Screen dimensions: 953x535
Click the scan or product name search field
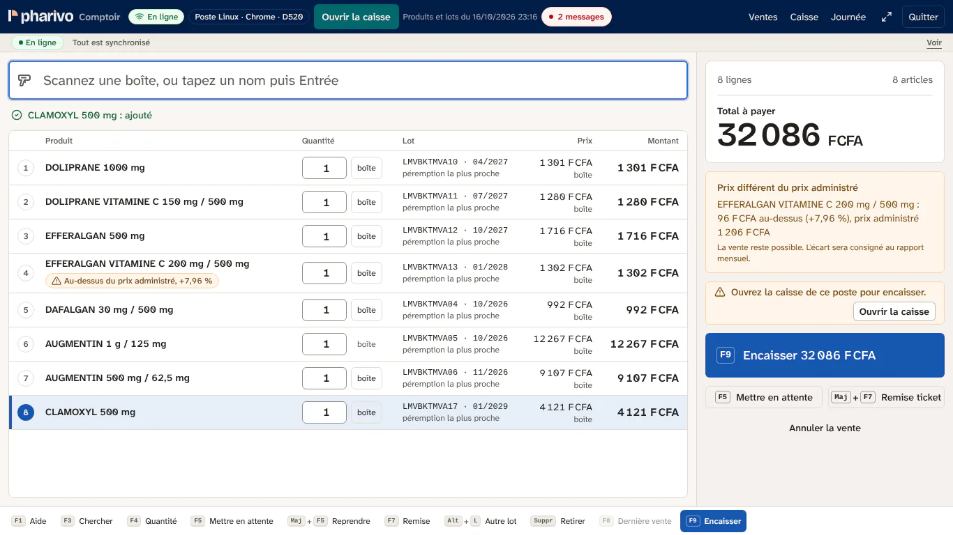pyautogui.click(x=348, y=80)
